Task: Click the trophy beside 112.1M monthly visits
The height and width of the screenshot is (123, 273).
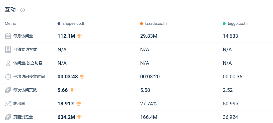Action: pyautogui.click(x=79, y=36)
